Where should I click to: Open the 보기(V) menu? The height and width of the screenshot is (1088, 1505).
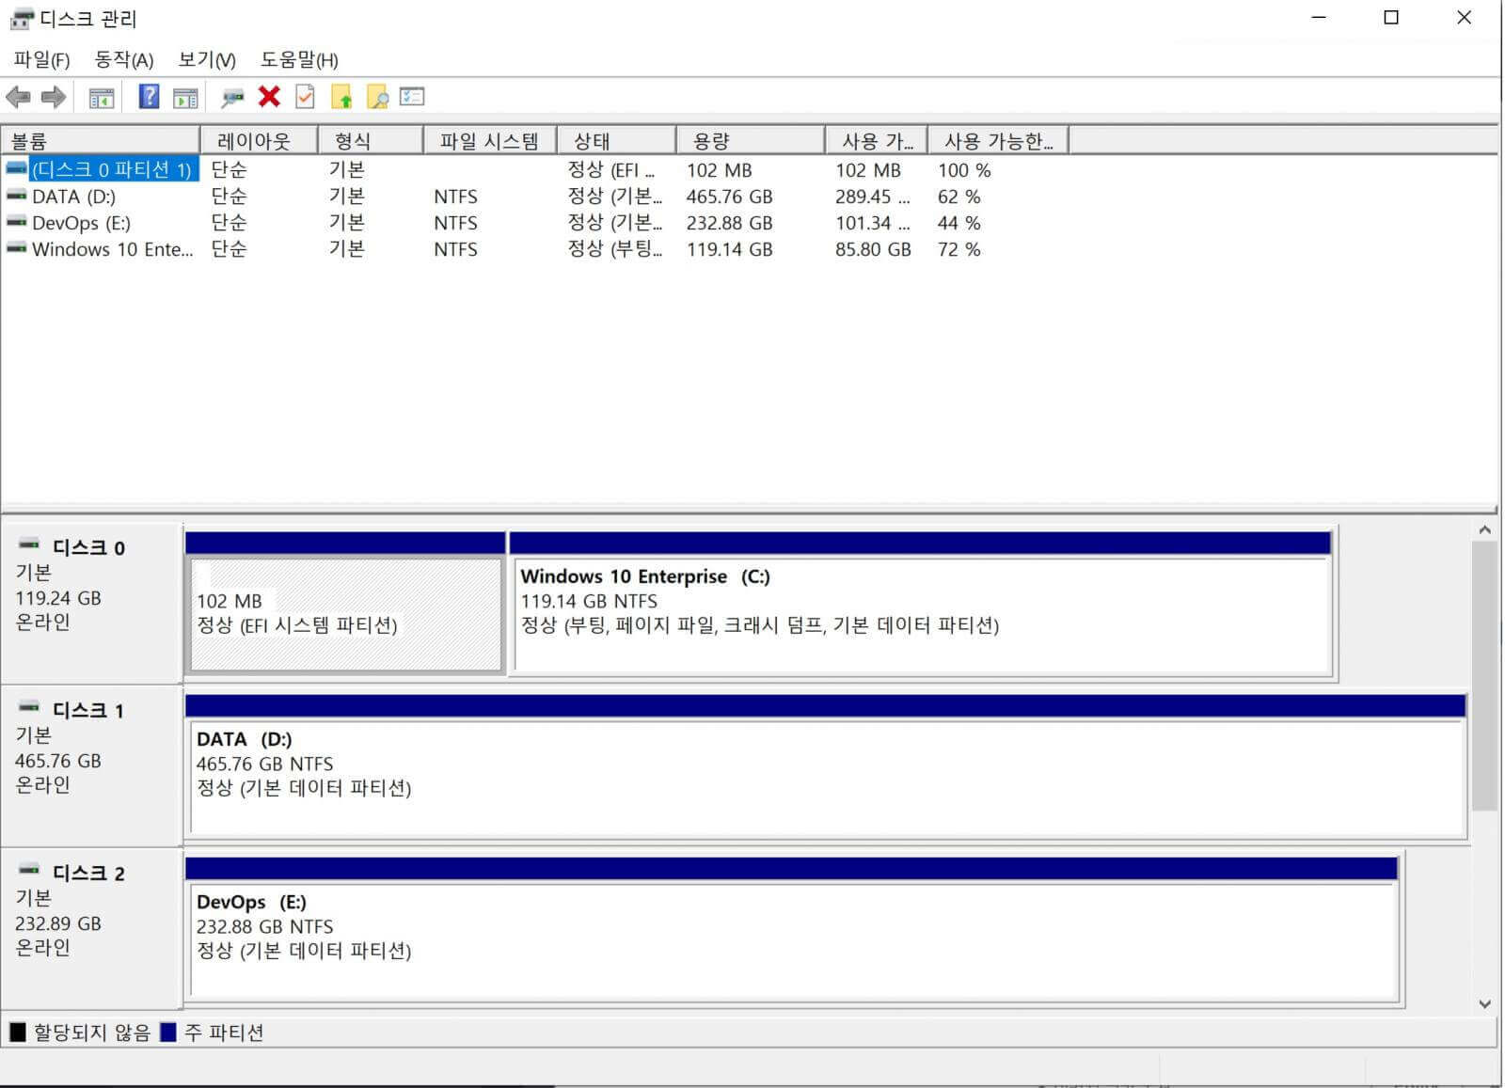[207, 60]
